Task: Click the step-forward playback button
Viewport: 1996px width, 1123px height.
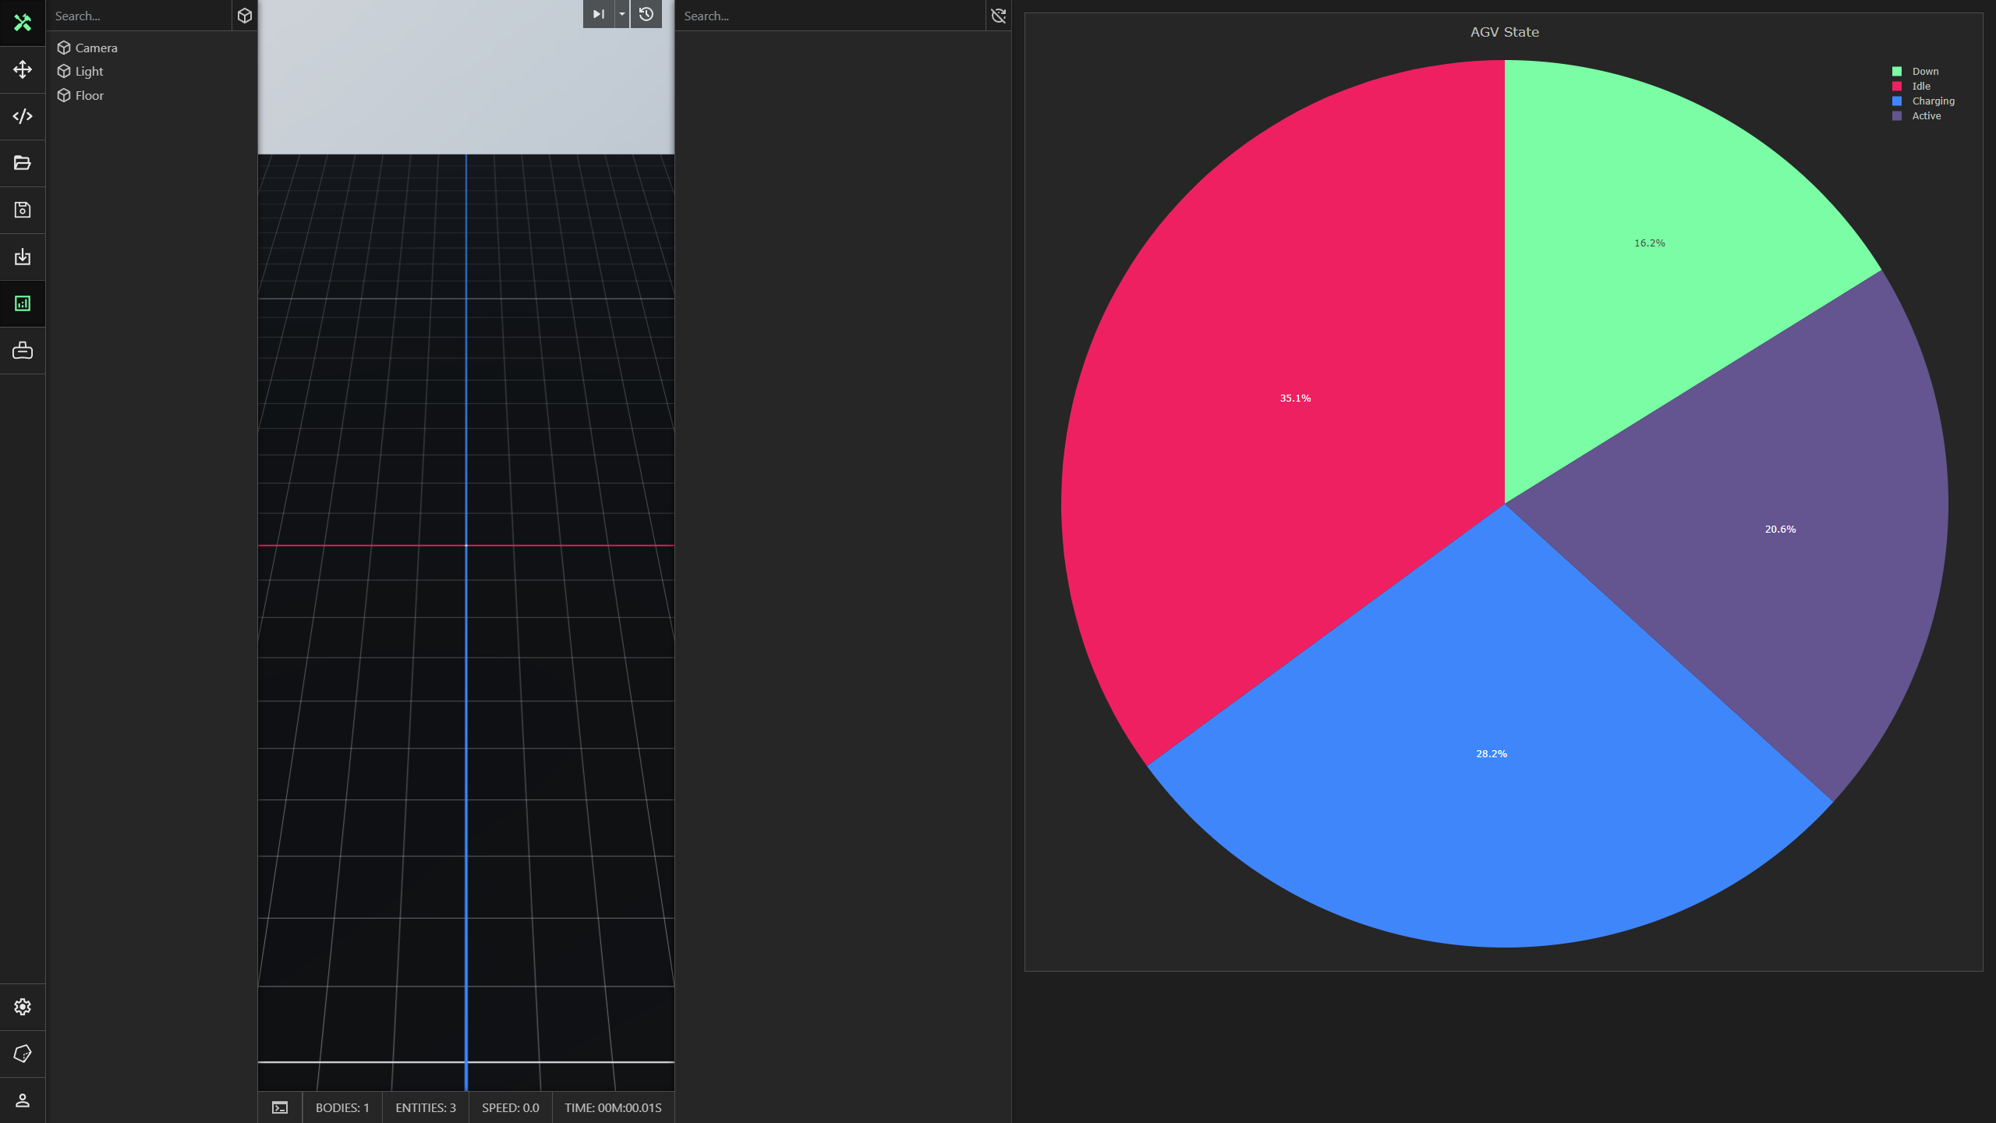Action: click(598, 14)
